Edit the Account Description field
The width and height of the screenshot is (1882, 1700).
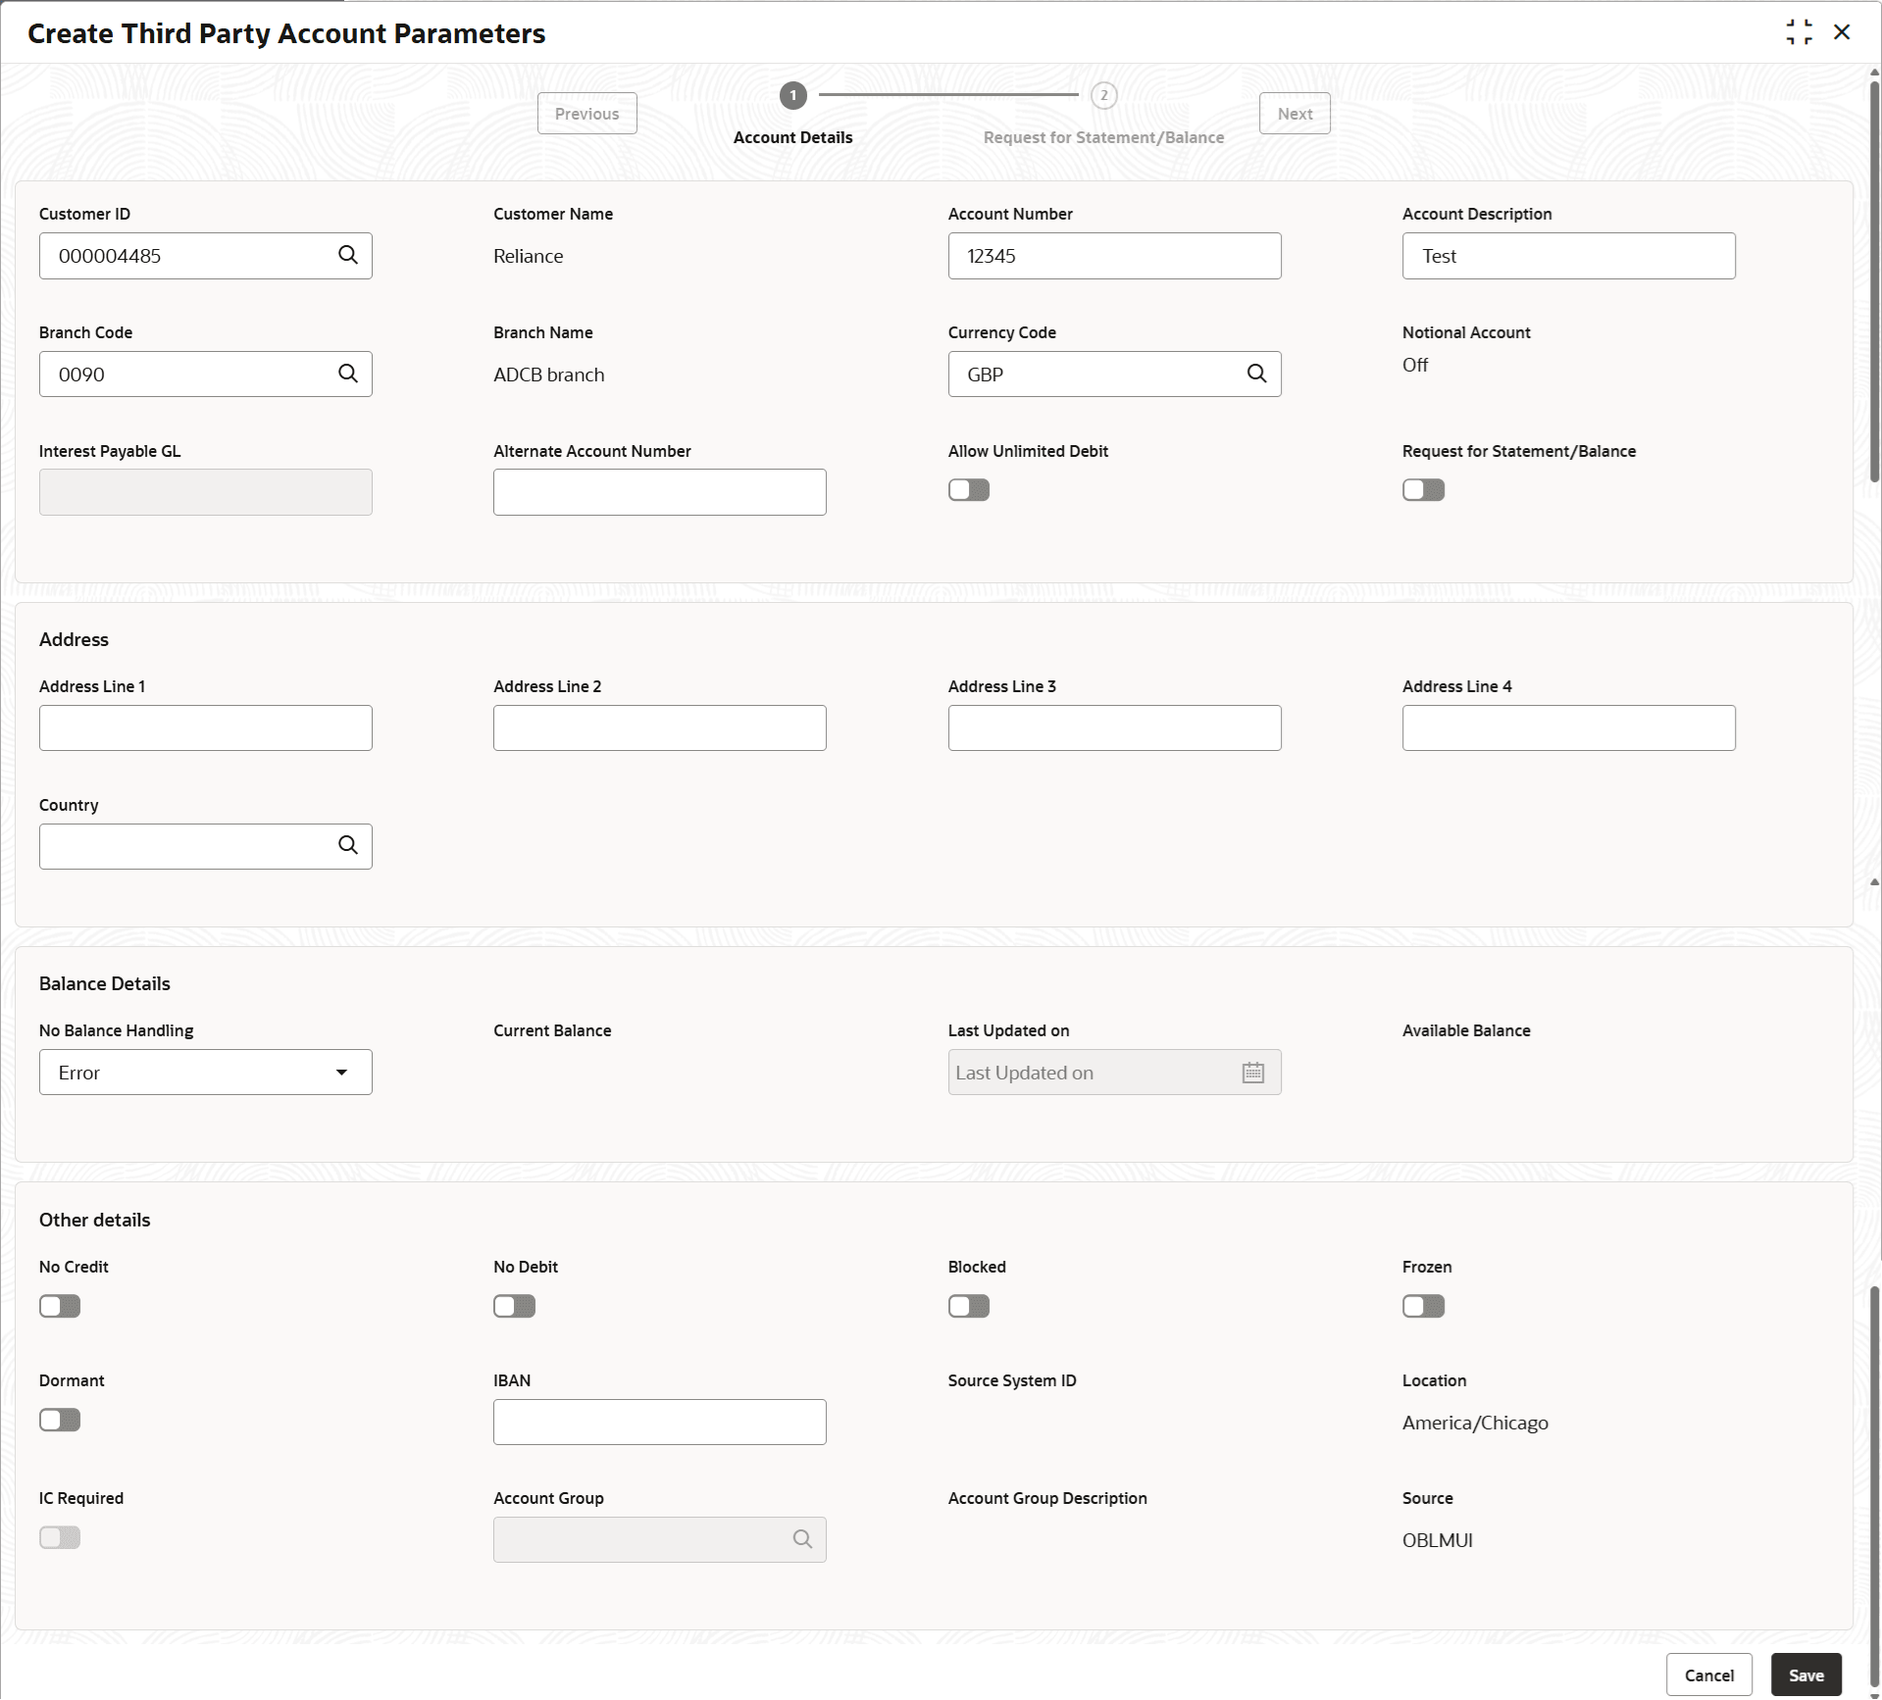click(1568, 256)
